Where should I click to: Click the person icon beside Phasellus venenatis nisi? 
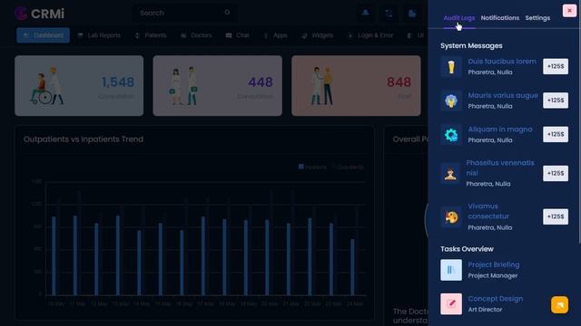coord(450,173)
